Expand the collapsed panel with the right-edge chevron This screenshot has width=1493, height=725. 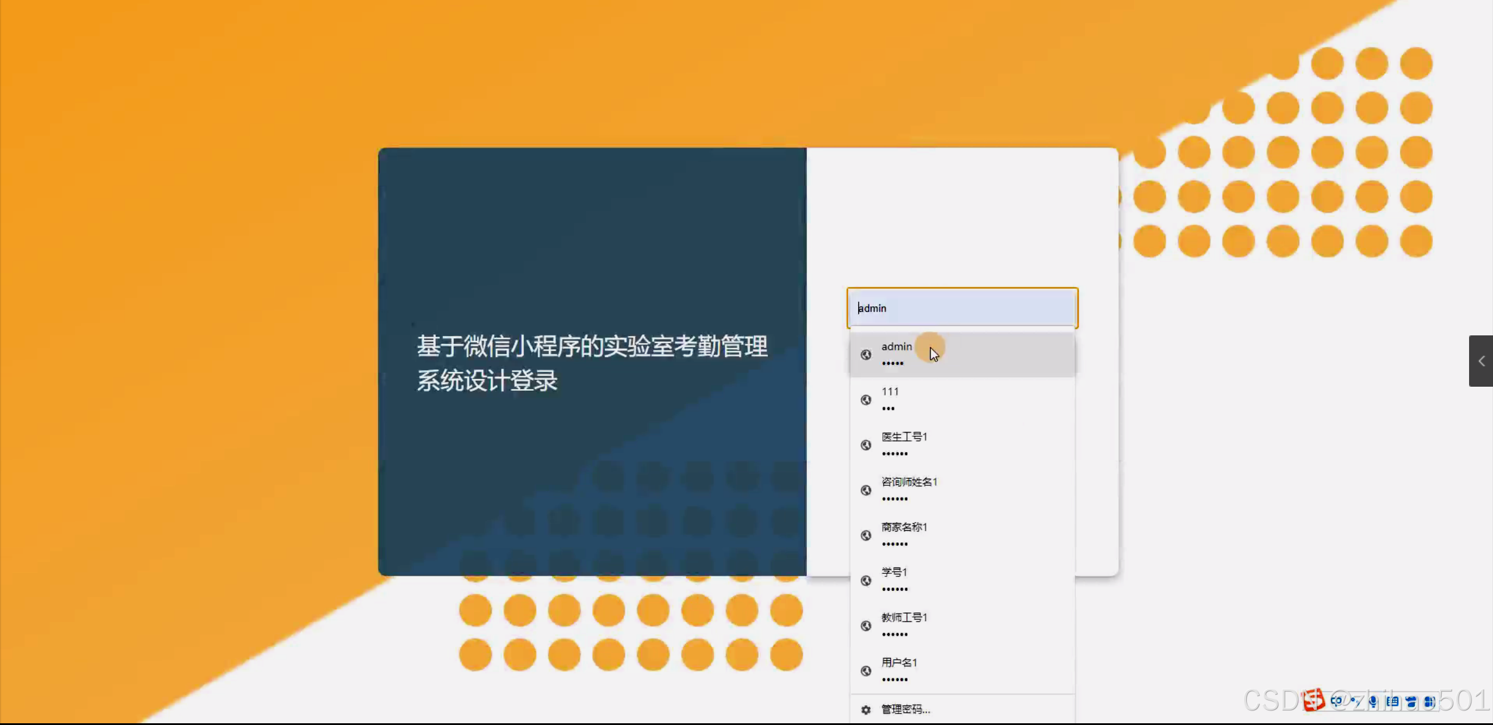(1481, 360)
